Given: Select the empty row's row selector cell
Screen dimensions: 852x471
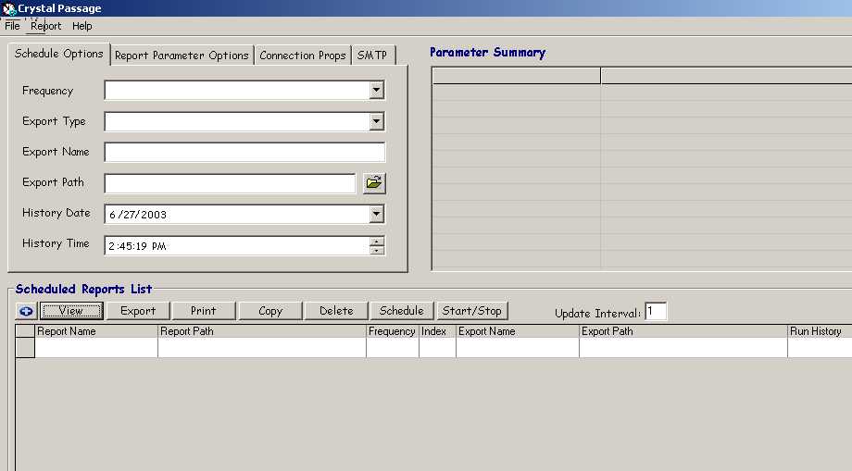Looking at the screenshot, I should point(25,347).
